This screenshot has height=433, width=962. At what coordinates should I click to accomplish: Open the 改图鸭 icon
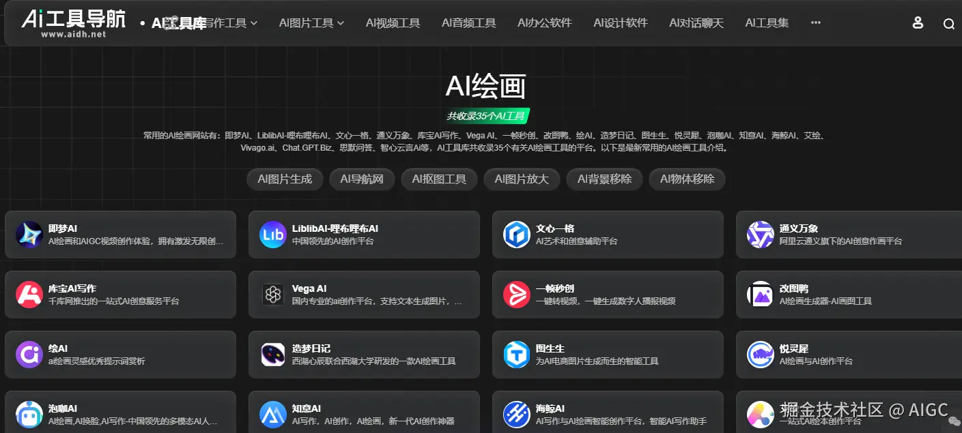click(761, 295)
